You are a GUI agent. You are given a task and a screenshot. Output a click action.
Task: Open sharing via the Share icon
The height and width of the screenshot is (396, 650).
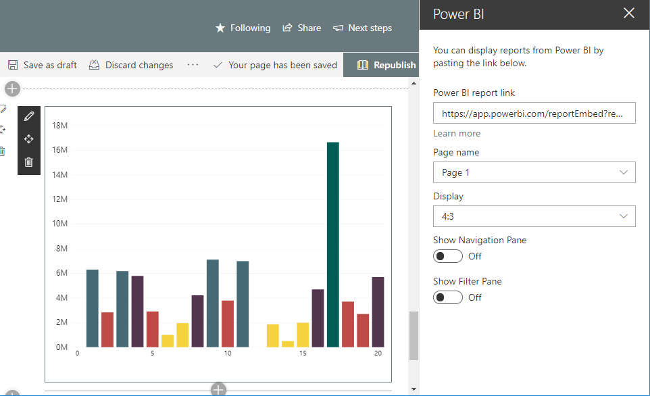coord(289,28)
